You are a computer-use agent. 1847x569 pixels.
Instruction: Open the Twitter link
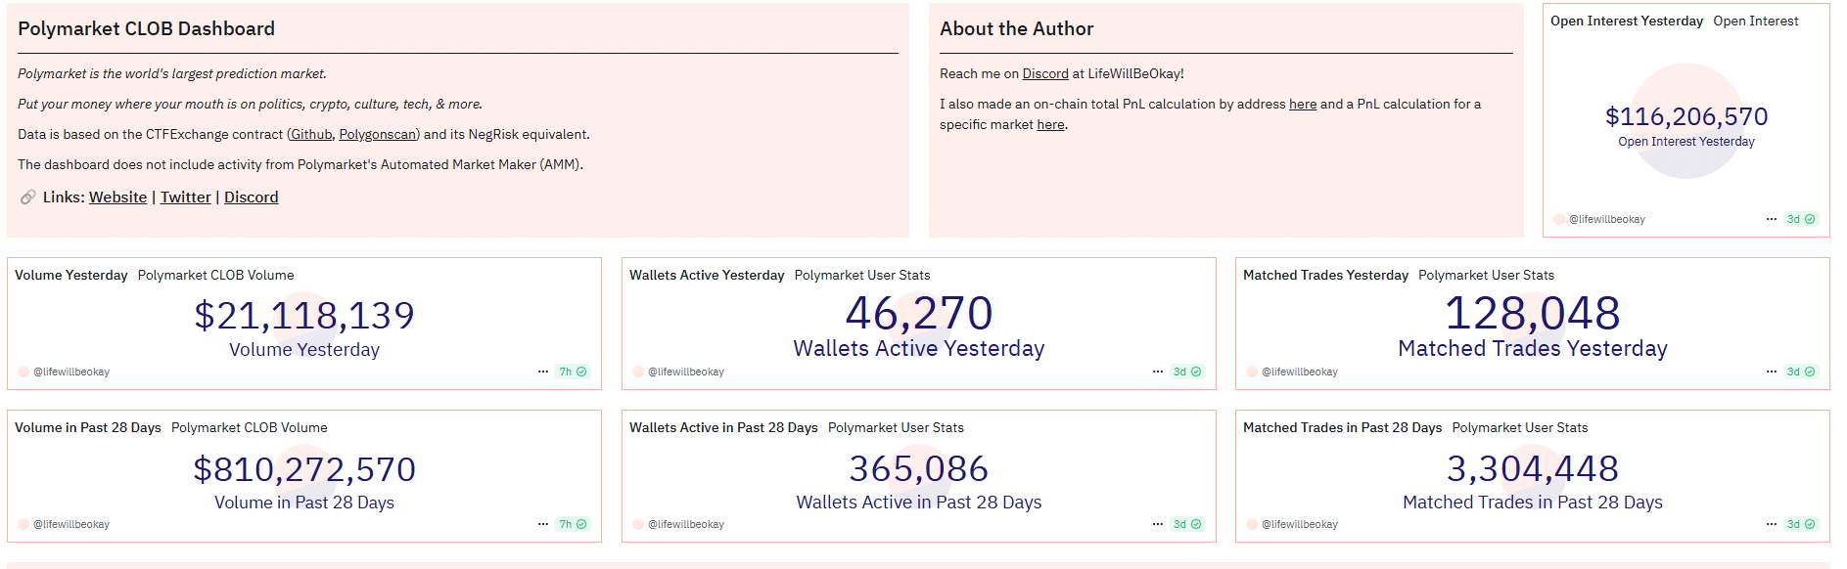186,197
